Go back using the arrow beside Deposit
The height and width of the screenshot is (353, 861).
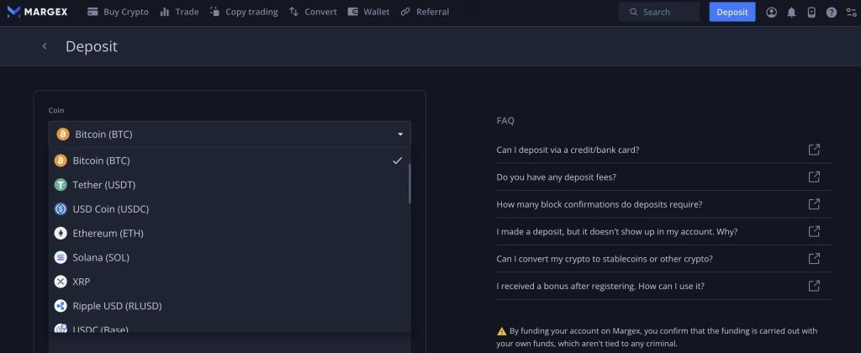click(45, 46)
